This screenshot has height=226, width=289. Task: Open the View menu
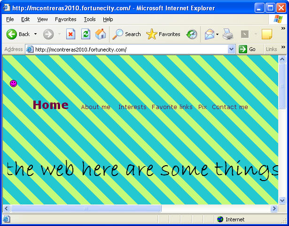42,19
